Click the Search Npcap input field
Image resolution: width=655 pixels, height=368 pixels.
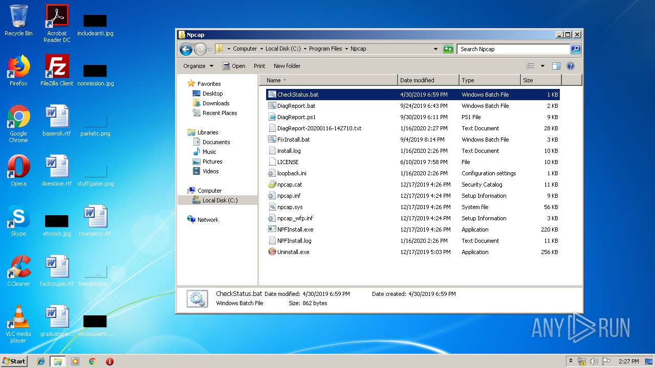coord(513,49)
